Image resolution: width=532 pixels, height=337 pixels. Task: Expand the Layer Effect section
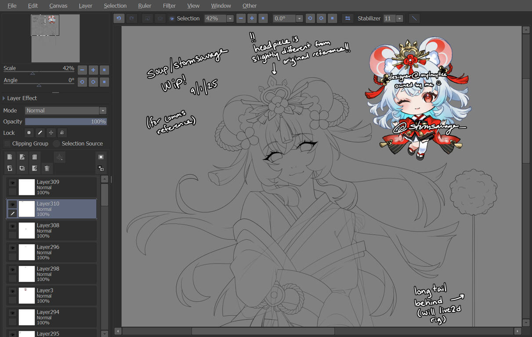pyautogui.click(x=4, y=98)
